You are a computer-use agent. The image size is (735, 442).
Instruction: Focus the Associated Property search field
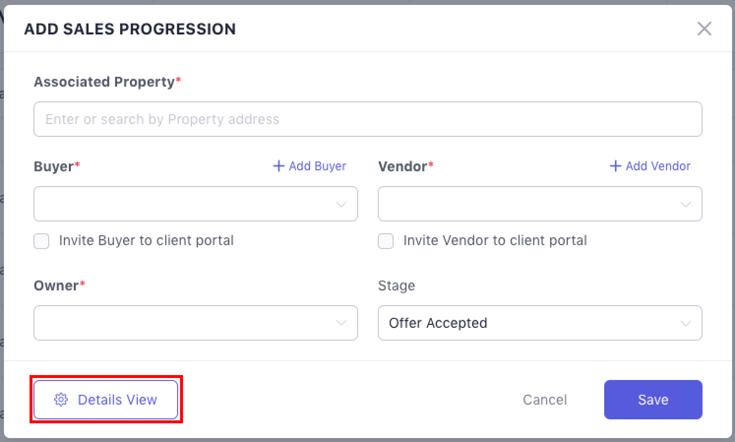pyautogui.click(x=367, y=119)
